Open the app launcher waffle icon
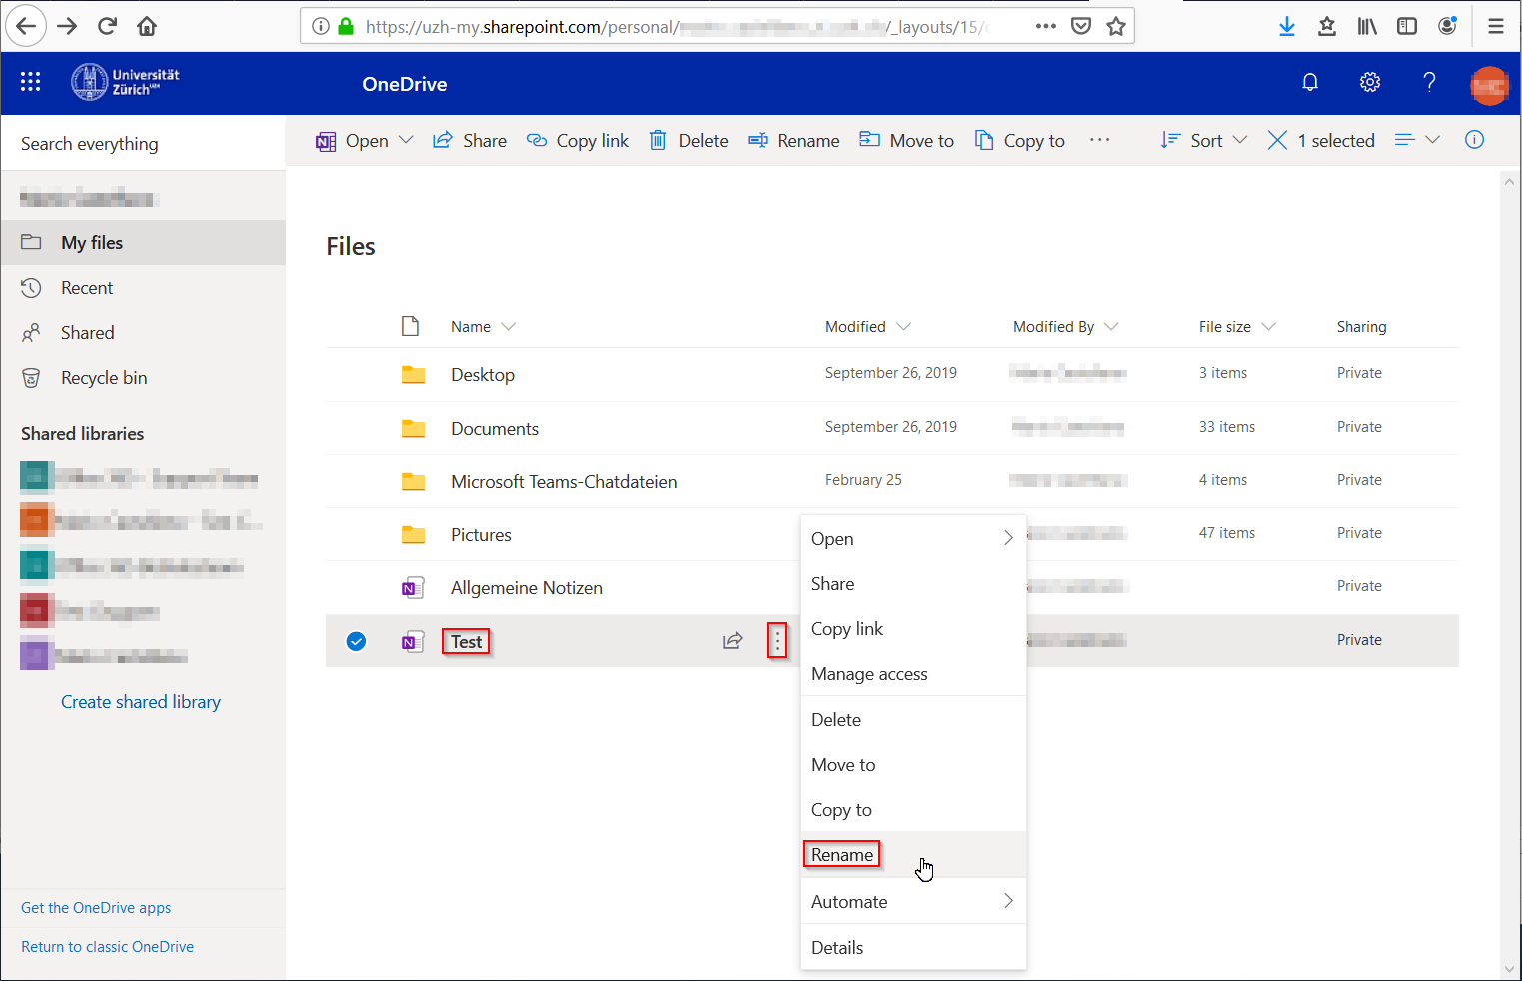Image resolution: width=1522 pixels, height=981 pixels. [30, 82]
